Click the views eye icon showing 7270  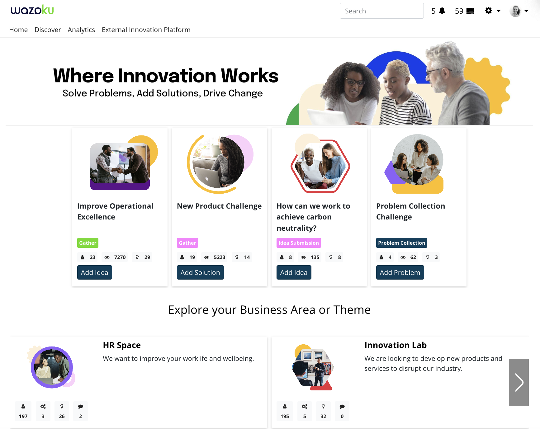click(x=107, y=257)
